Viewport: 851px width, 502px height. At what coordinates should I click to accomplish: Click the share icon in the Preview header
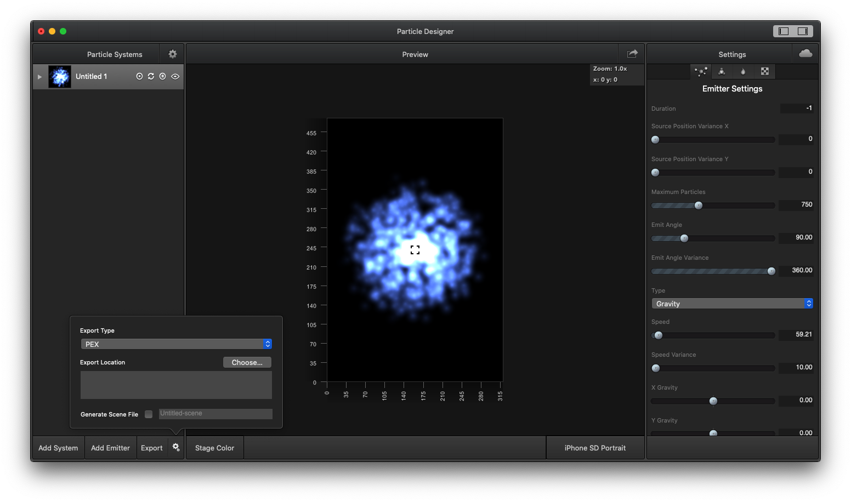click(x=632, y=54)
